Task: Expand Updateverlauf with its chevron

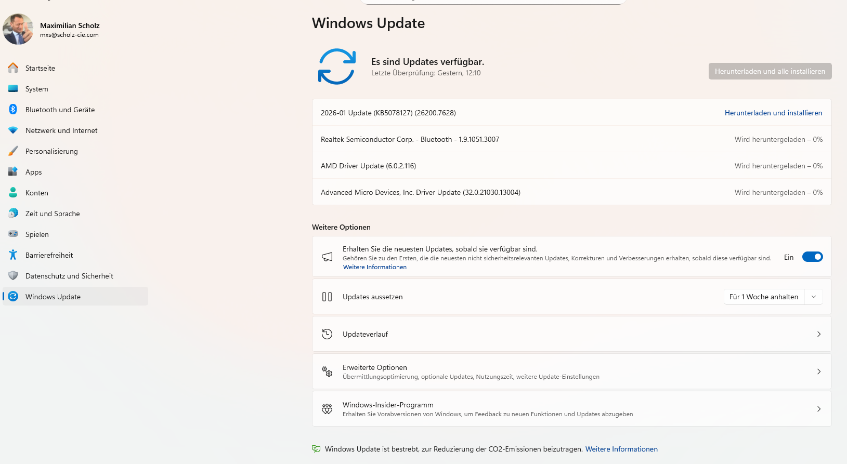Action: (x=819, y=334)
